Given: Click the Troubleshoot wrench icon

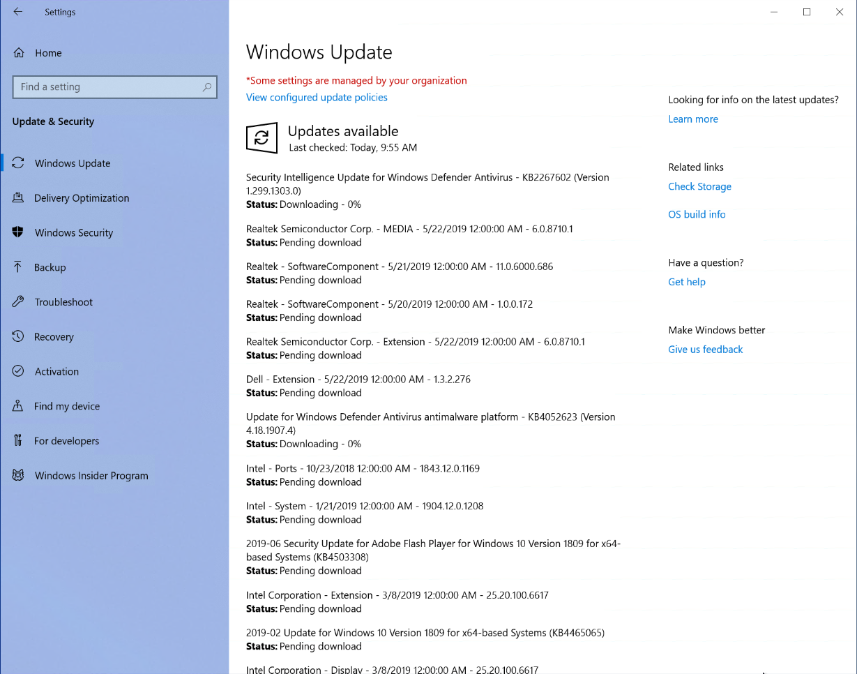Looking at the screenshot, I should (19, 302).
